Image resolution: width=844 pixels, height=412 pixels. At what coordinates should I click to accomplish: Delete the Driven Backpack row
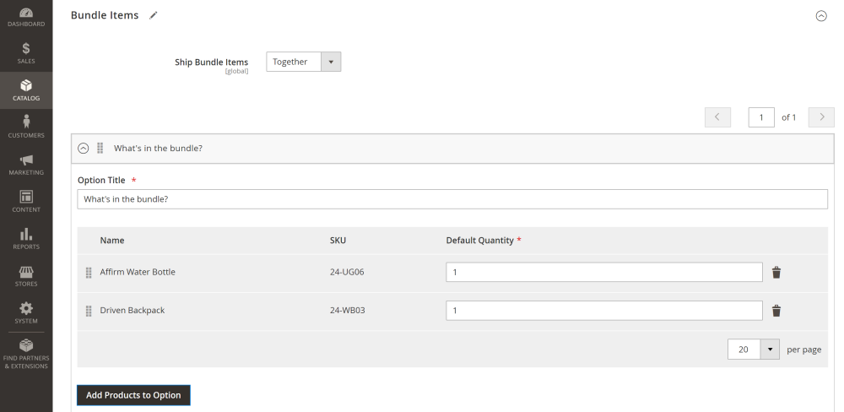point(776,311)
